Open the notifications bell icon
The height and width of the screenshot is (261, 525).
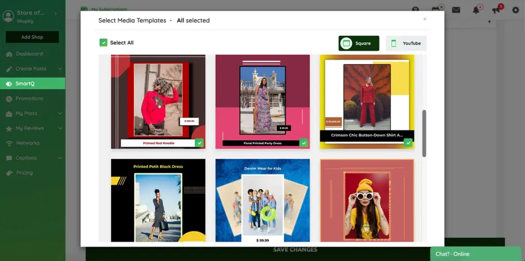click(476, 10)
